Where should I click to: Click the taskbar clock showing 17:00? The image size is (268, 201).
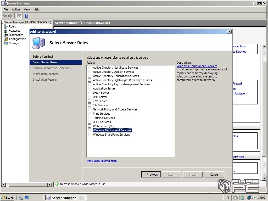[261, 198]
